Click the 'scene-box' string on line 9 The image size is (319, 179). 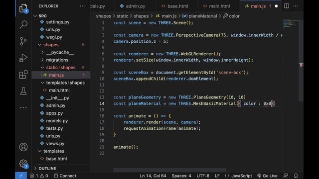[229, 73]
